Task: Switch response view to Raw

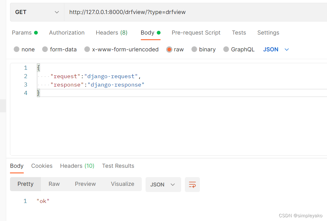Action: [54, 184]
